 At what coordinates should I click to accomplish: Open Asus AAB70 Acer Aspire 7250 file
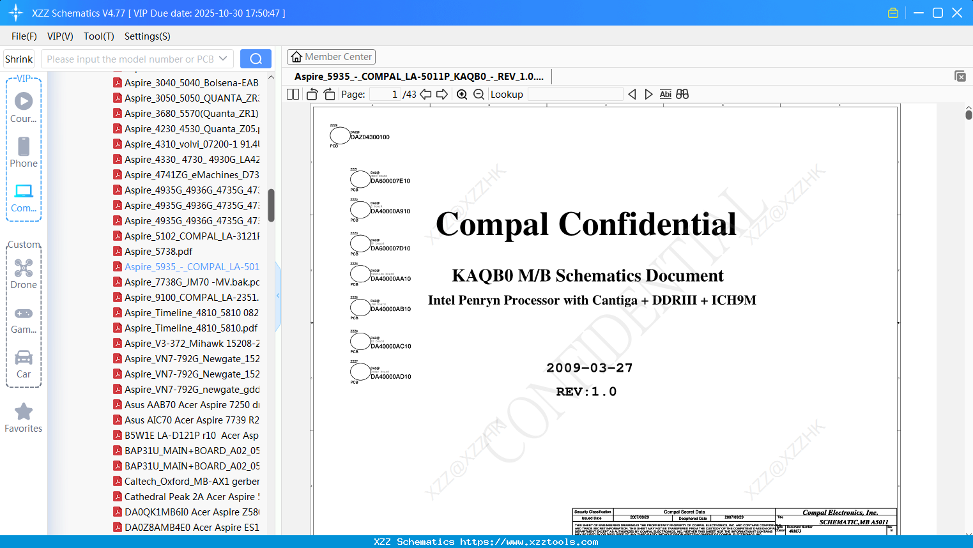coord(186,404)
